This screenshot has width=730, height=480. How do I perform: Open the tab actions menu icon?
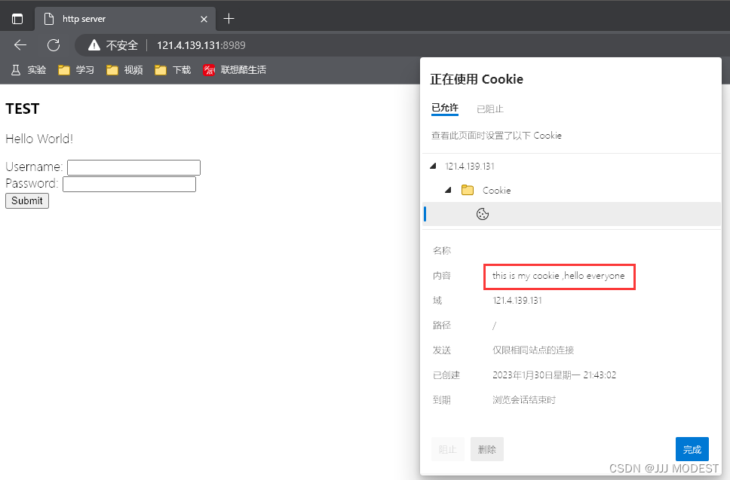pyautogui.click(x=17, y=19)
